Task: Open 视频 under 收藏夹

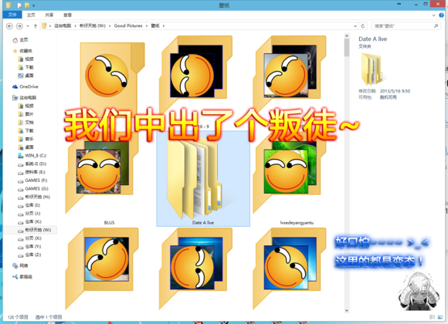Action: tap(26, 59)
